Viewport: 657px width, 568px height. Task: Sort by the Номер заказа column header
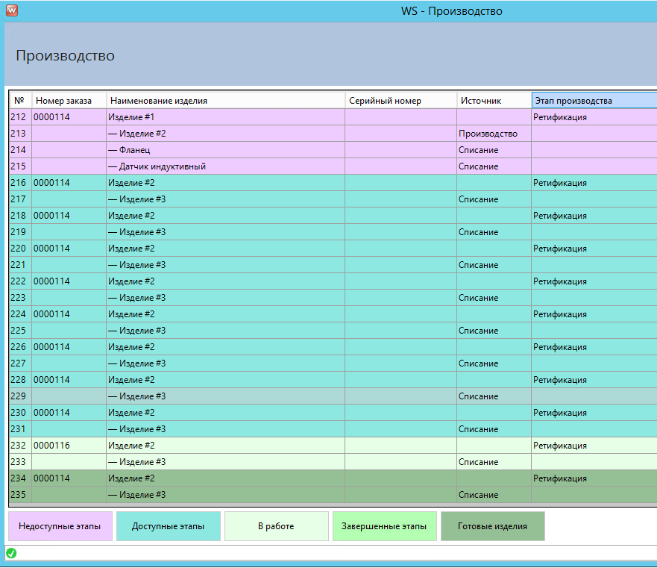[x=69, y=101]
